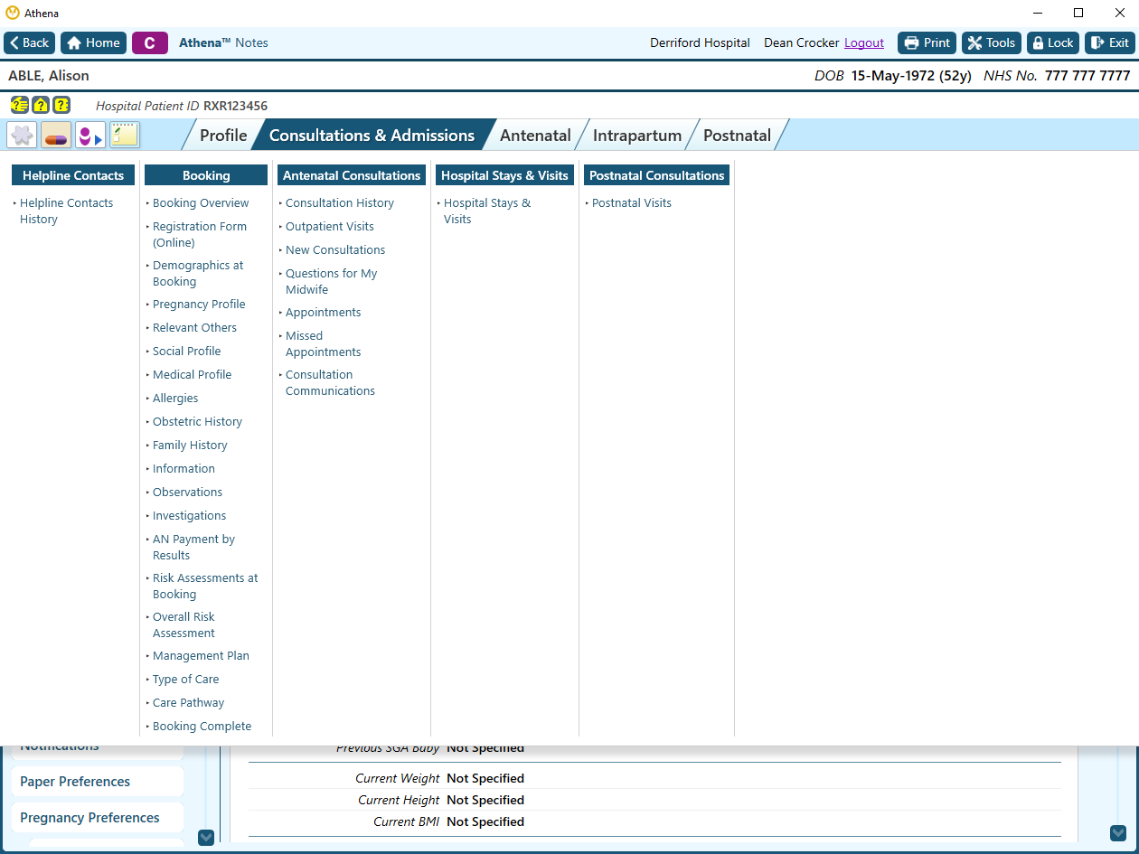The height and width of the screenshot is (854, 1139).
Task: Open the Postnatal tab
Action: [737, 136]
